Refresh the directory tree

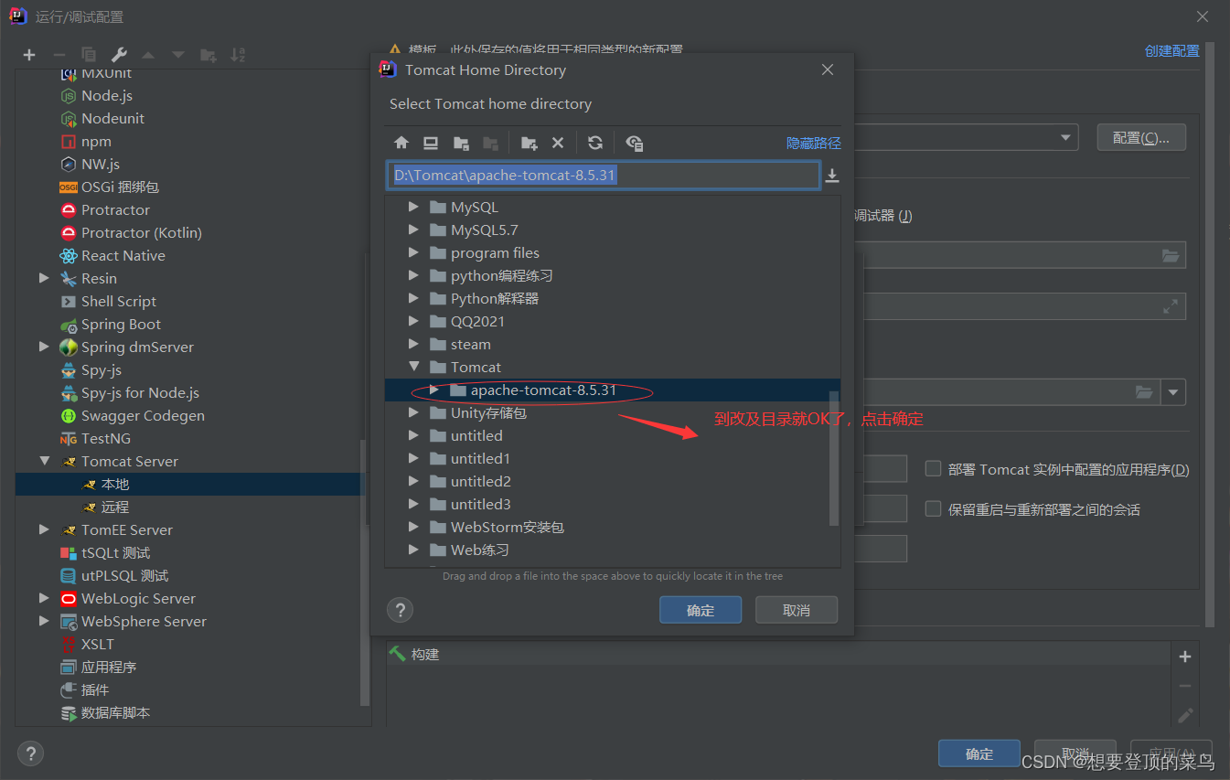coord(595,143)
